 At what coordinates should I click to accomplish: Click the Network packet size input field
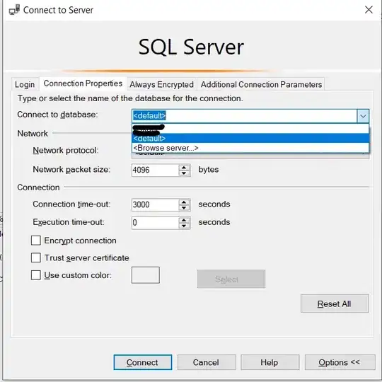coord(156,170)
